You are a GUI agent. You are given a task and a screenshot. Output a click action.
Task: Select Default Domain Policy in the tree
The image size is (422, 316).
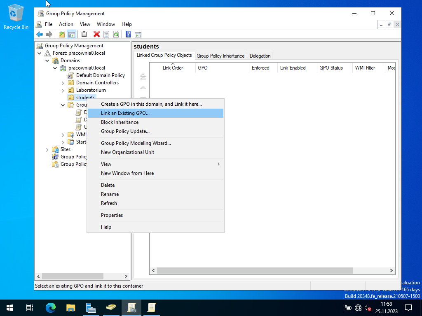[x=100, y=75]
